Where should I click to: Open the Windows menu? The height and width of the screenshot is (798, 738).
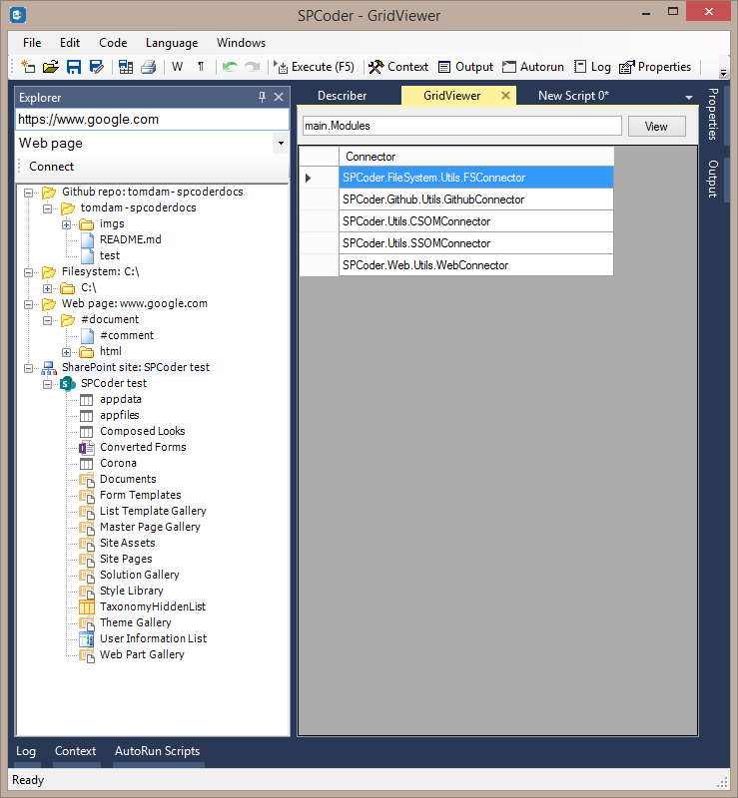click(241, 43)
